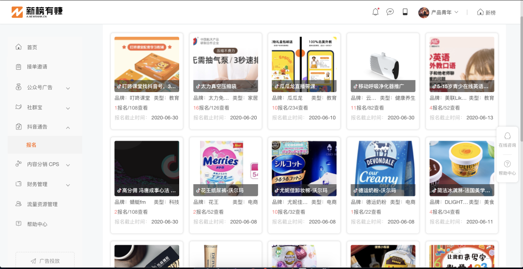The width and height of the screenshot is (523, 269).
Task: Click 10报名/234查看 on 瓜瓜龙 card
Action: pos(290,108)
